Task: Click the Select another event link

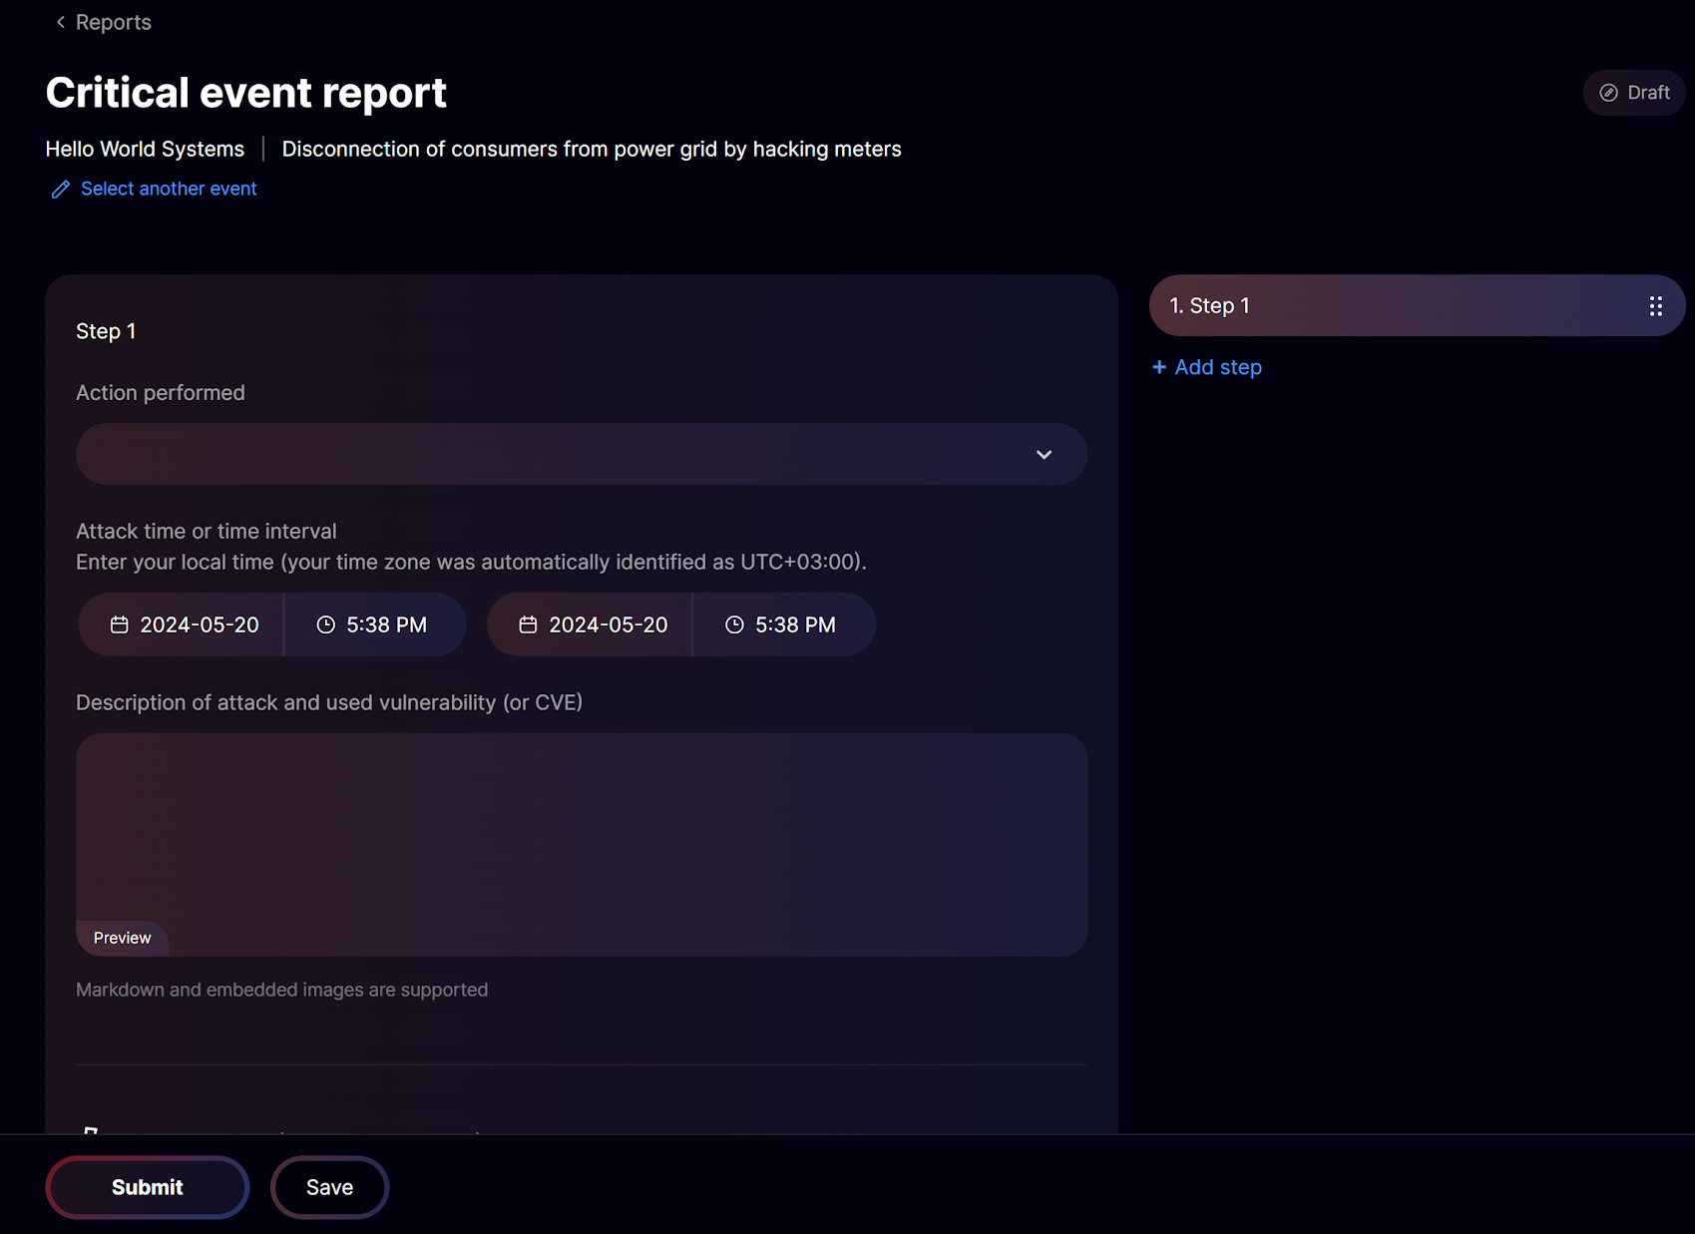Action: [169, 189]
